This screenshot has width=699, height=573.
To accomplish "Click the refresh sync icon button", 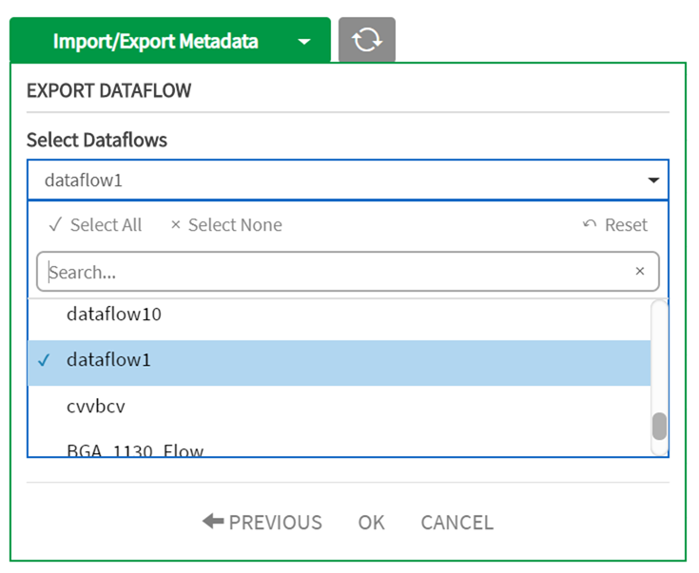I will point(367,40).
